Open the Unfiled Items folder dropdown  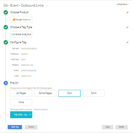coord(123,4)
